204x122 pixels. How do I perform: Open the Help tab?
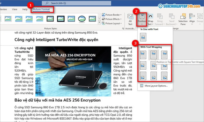point(25,9)
